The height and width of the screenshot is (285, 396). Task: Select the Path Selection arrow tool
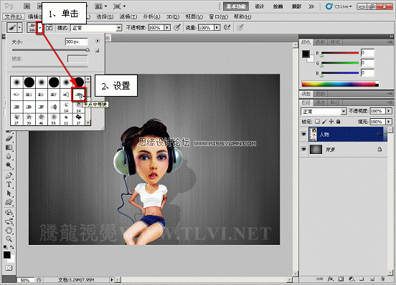(9, 193)
